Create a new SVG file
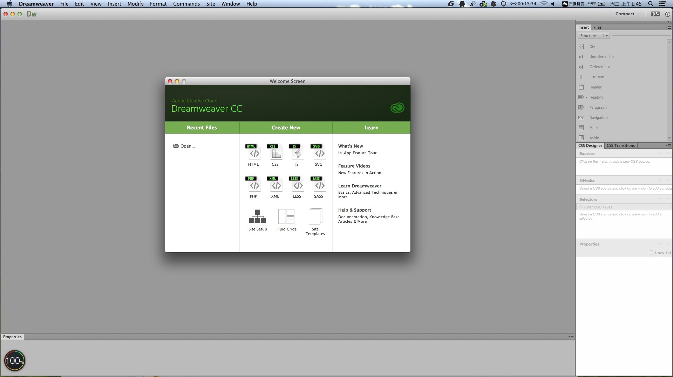This screenshot has height=377, width=673. tap(319, 155)
